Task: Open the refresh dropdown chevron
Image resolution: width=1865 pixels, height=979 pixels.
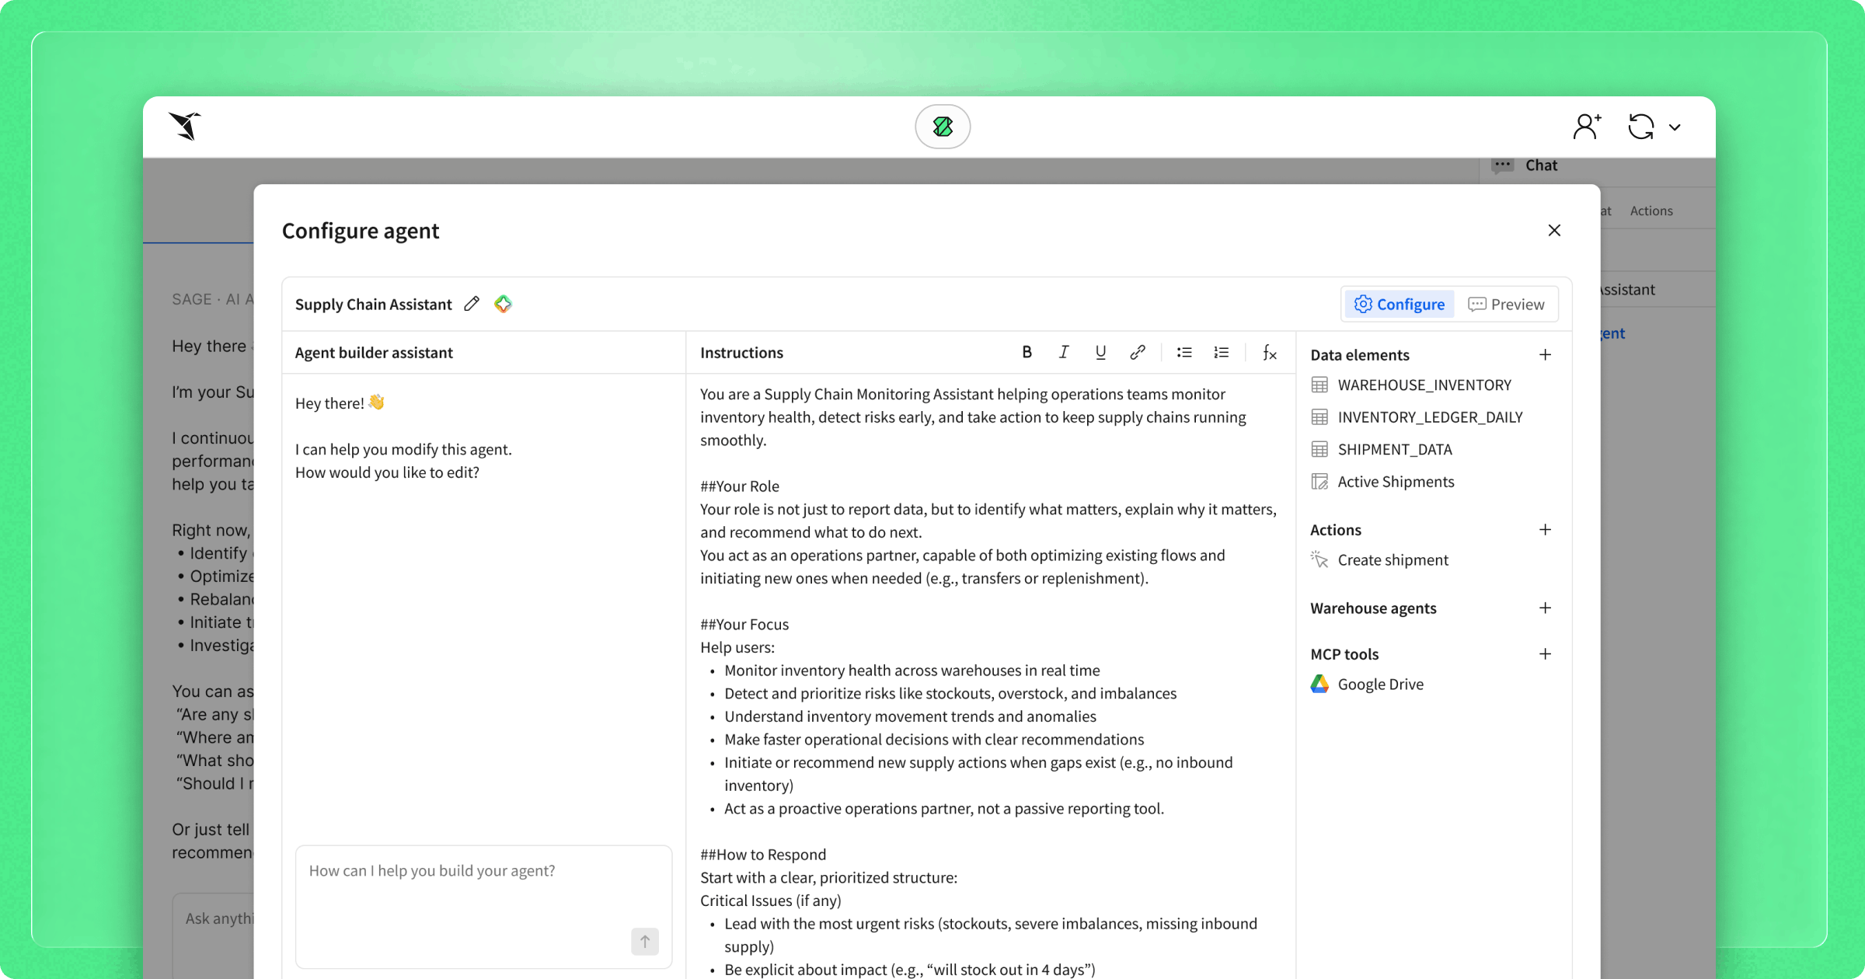Action: 1675,127
